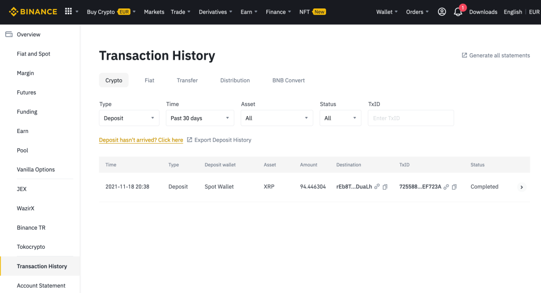541x293 pixels.
Task: Open Overview in the sidebar
Action: pos(29,34)
